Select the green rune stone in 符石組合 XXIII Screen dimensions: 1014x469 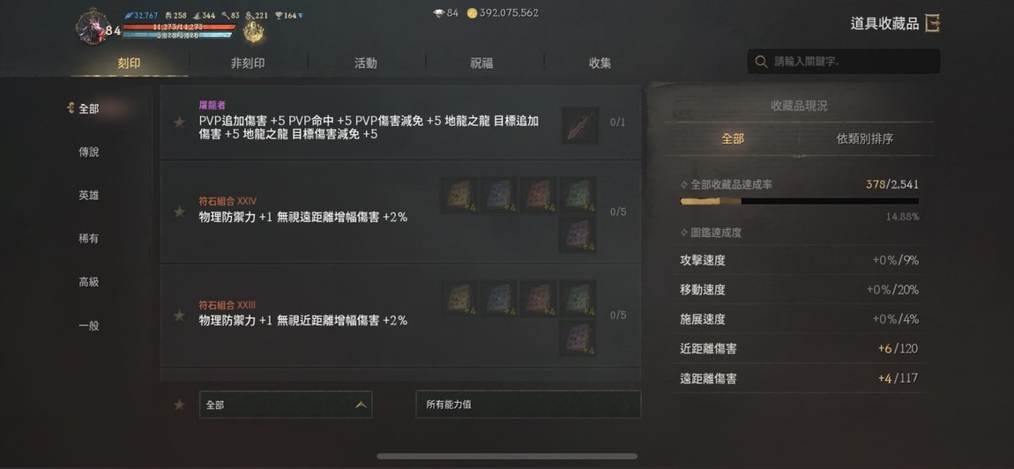click(x=578, y=298)
